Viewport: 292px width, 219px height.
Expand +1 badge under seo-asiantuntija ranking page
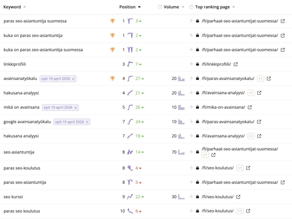(205, 155)
